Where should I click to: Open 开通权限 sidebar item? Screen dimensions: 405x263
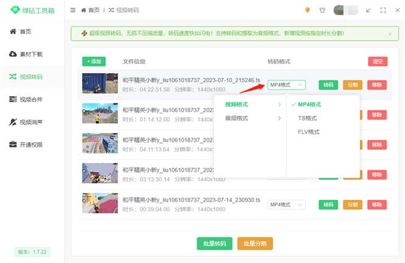32,144
